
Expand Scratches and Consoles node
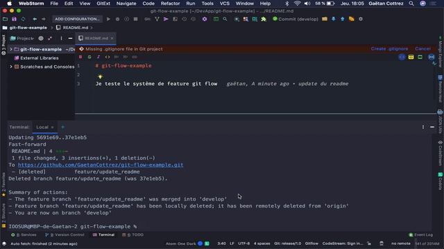pos(11,67)
